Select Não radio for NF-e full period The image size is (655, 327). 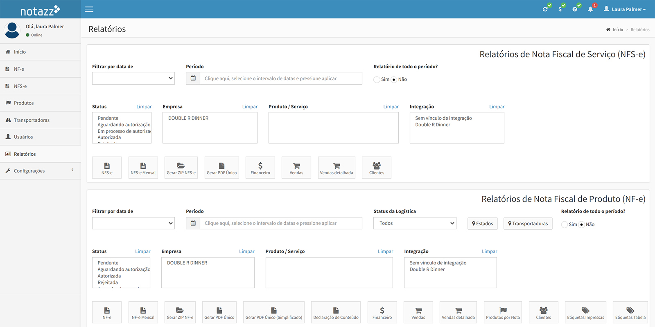point(581,224)
